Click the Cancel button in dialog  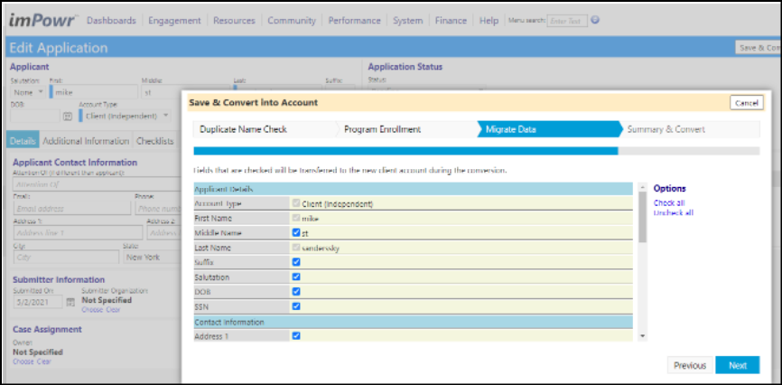coord(746,103)
